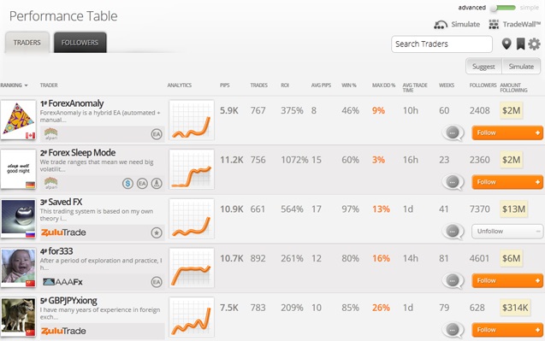Sort by the RANKING column arrow

coord(26,85)
